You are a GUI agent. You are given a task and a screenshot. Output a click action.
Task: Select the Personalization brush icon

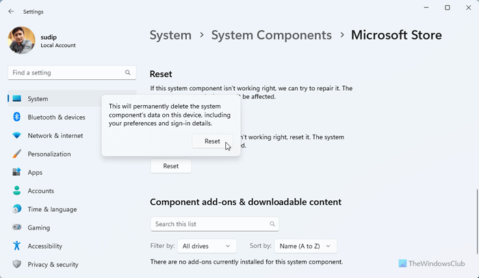[x=17, y=154]
